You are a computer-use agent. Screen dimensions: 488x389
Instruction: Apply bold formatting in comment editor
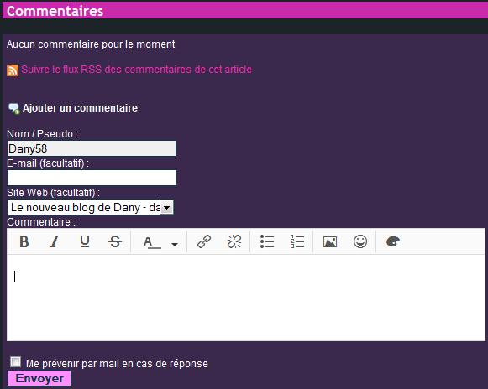tap(24, 241)
